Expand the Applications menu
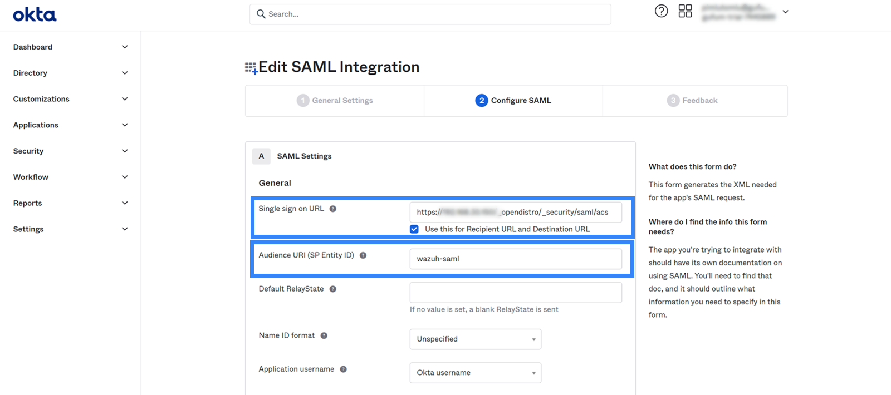This screenshot has width=891, height=395. coord(70,125)
